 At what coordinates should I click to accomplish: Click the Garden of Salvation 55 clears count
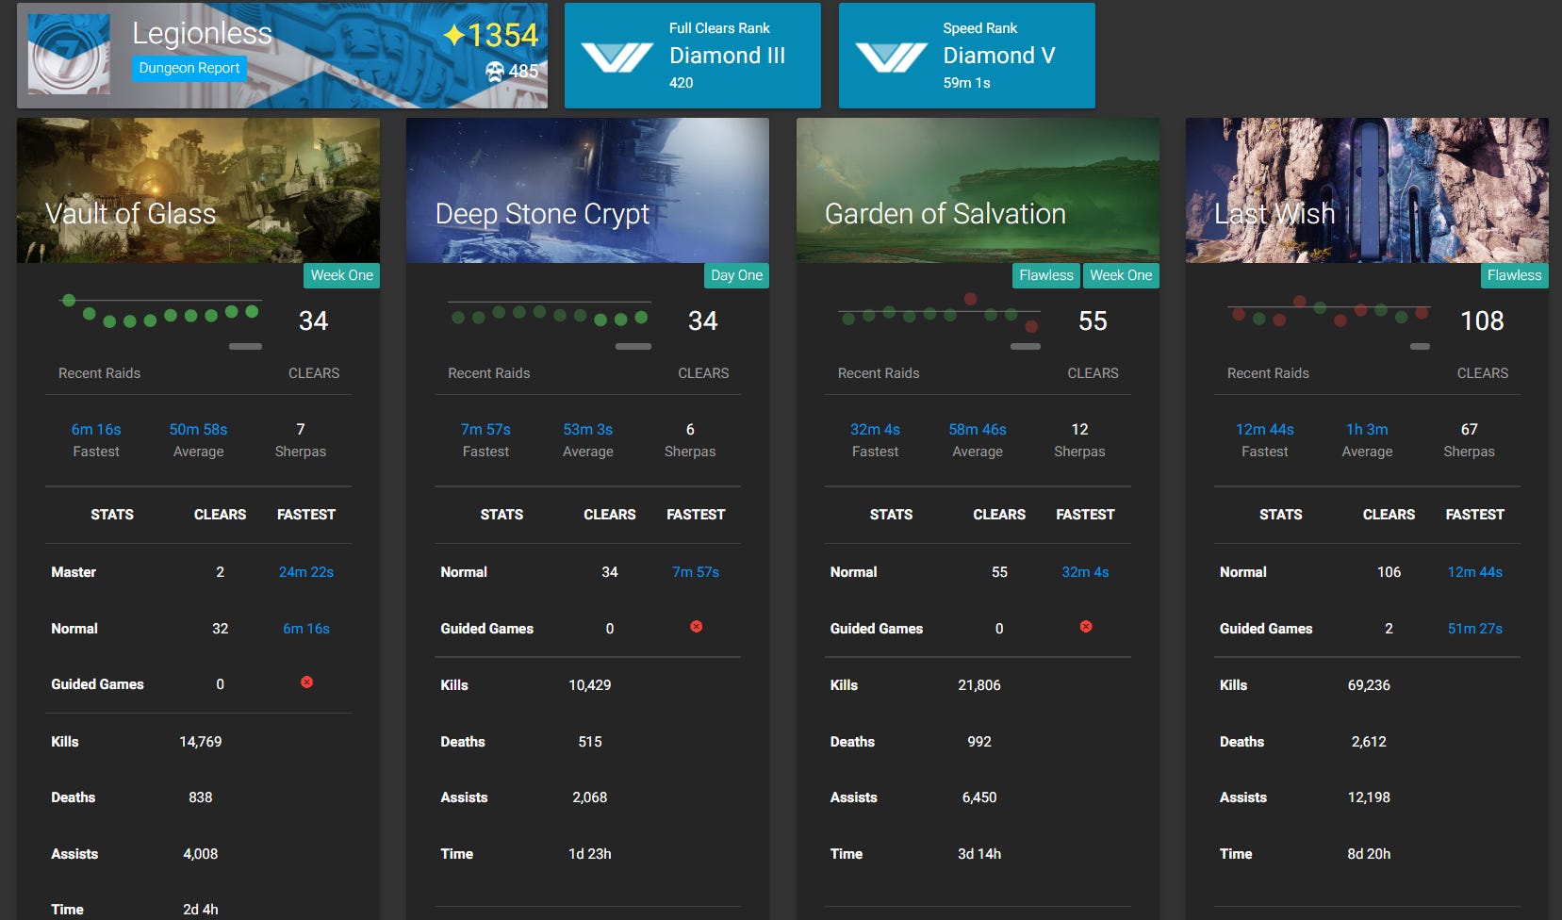[x=1093, y=321]
